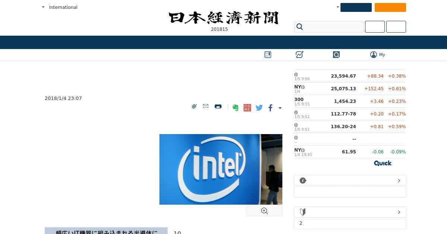Image resolution: width=447 pixels, height=234 pixels.
Task: Click the second outlined button next to search
Action: [x=396, y=27]
